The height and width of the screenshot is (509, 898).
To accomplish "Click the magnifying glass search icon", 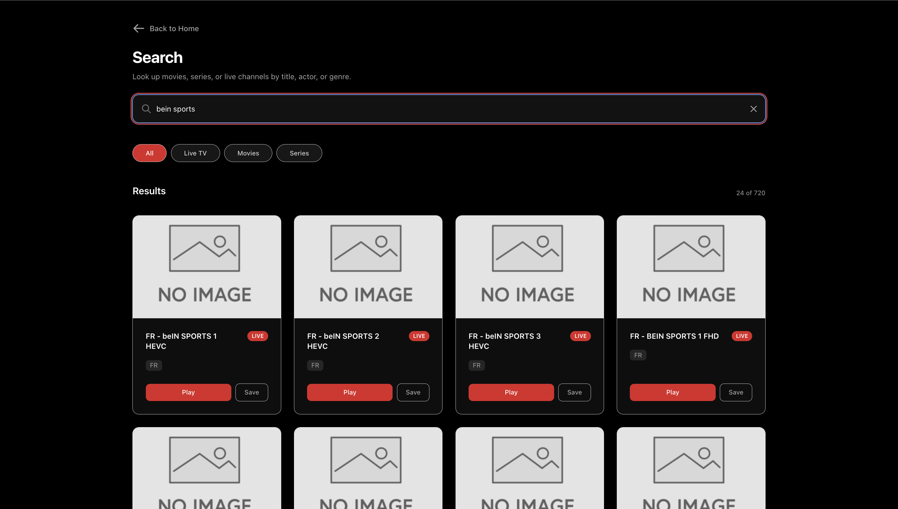I will pos(146,109).
